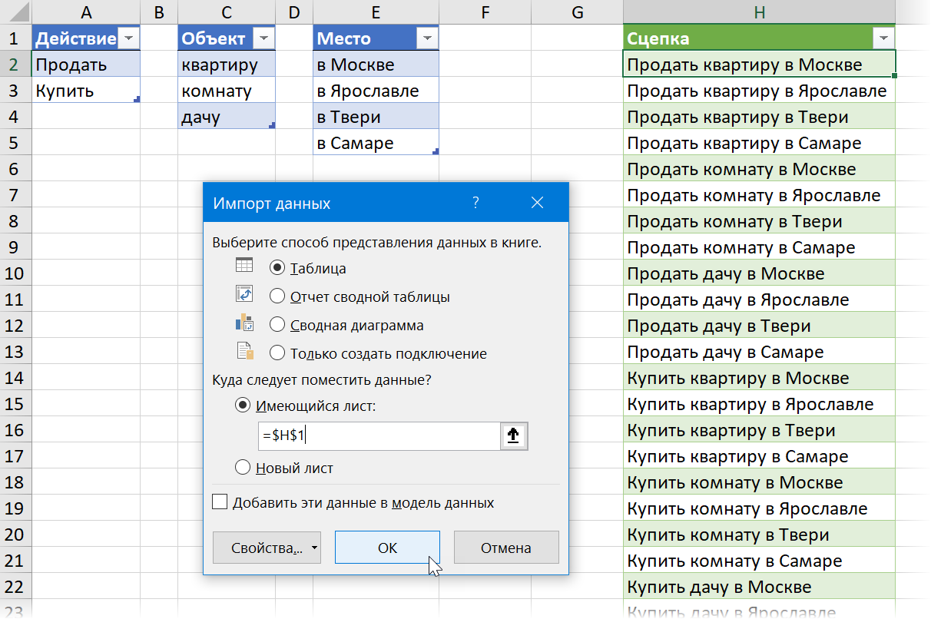Enable Добавить эти данные в модель данных
931x619 pixels.
(x=220, y=502)
